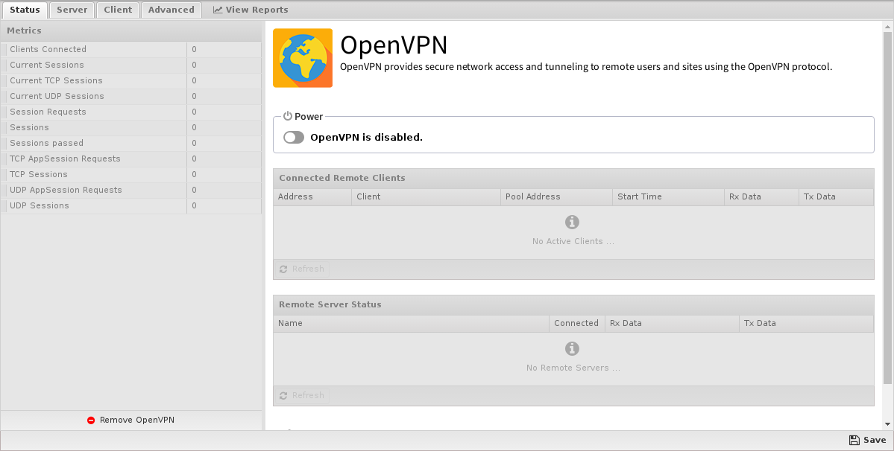Screen dimensions: 894x451
Task: Refresh the Remote Server Status list
Action: coord(302,395)
